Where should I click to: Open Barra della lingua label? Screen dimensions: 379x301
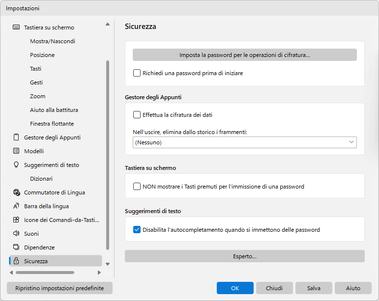click(x=46, y=206)
